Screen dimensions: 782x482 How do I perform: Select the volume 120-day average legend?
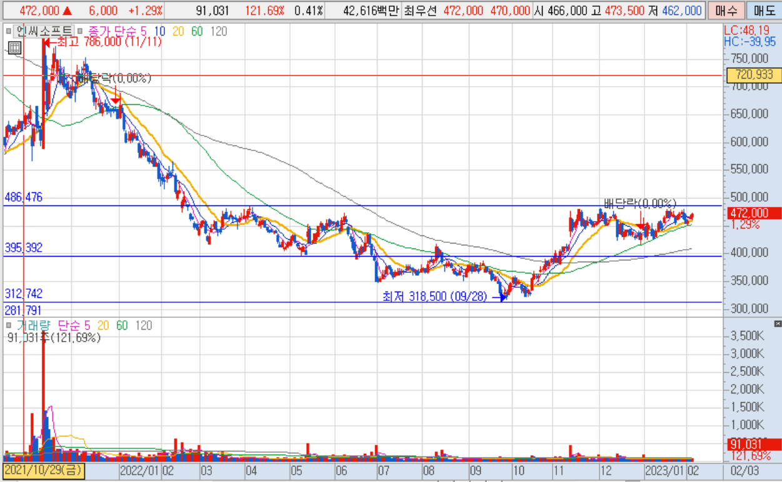(144, 325)
